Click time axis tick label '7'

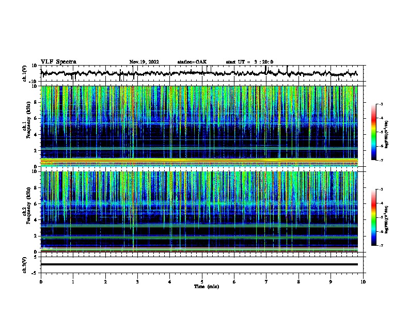pyautogui.click(x=266, y=282)
